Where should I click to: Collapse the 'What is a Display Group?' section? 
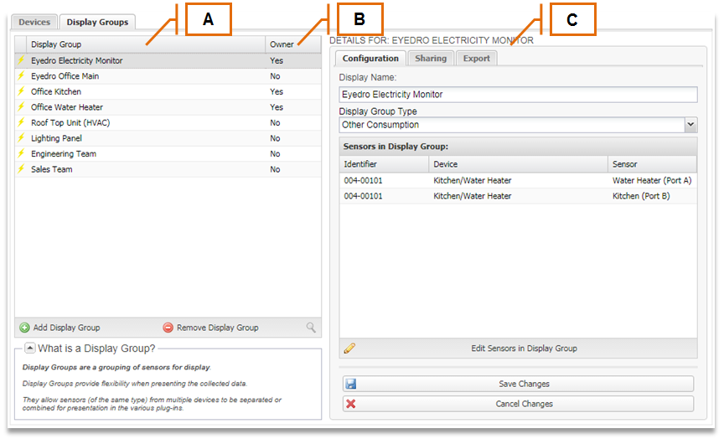(29, 348)
